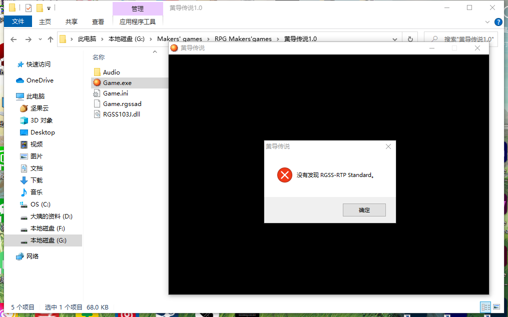
Task: Select the Audio folder
Action: click(112, 72)
